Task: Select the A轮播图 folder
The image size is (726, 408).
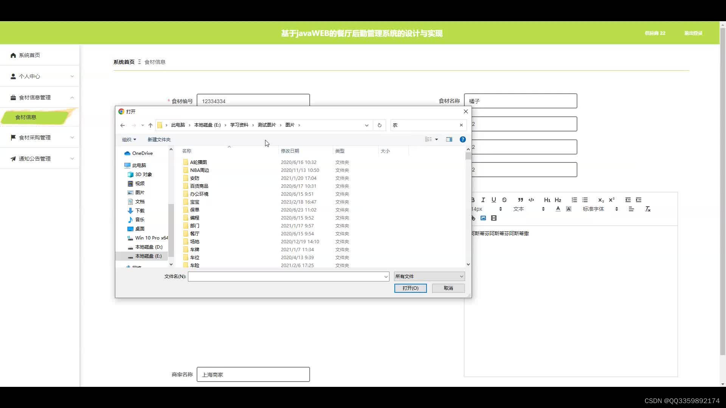Action: (x=198, y=162)
